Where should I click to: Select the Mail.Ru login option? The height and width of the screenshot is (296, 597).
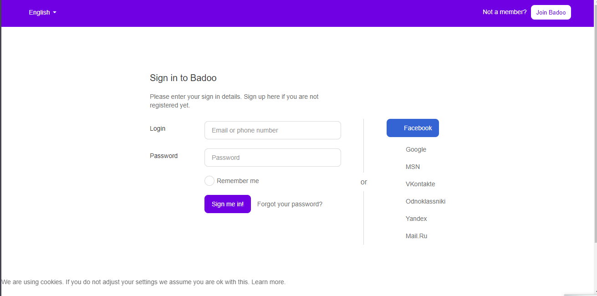point(416,236)
